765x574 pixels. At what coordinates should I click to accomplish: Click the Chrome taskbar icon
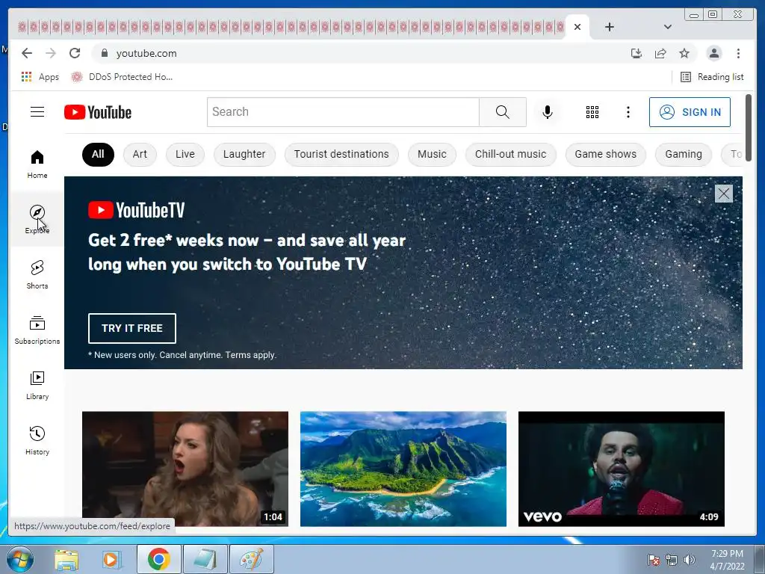[158, 559]
